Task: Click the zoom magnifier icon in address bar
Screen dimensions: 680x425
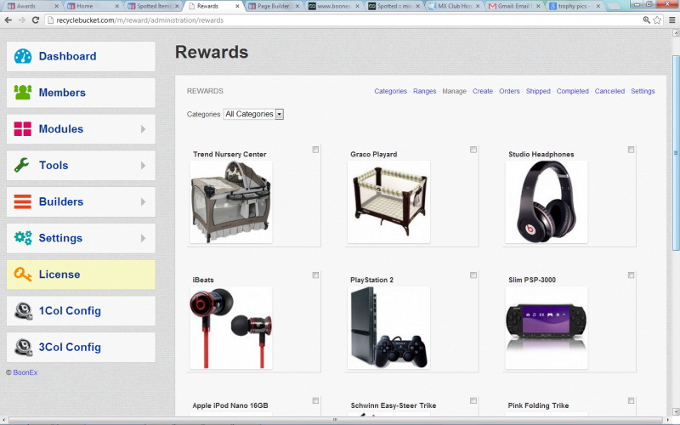Action: [646, 20]
